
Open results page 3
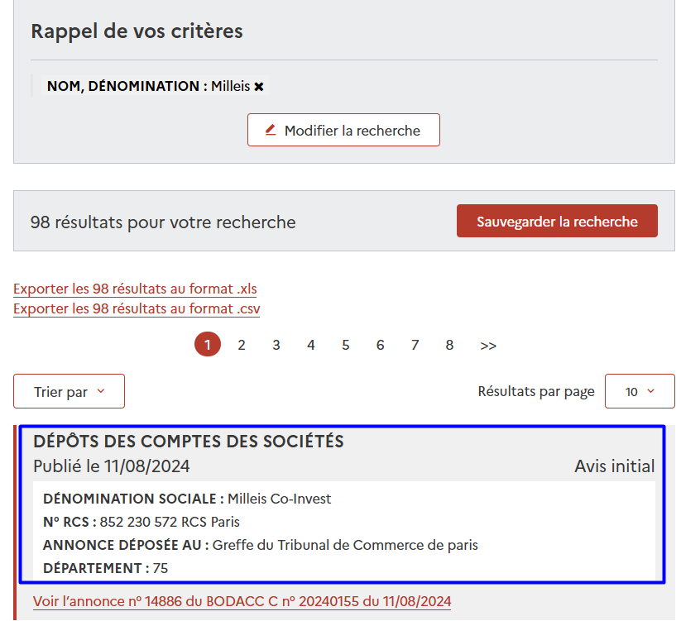(x=276, y=345)
